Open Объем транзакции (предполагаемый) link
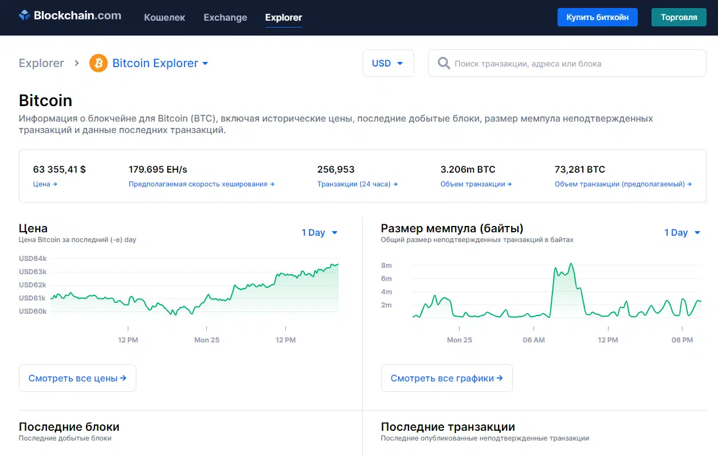The height and width of the screenshot is (456, 718). [x=623, y=184]
